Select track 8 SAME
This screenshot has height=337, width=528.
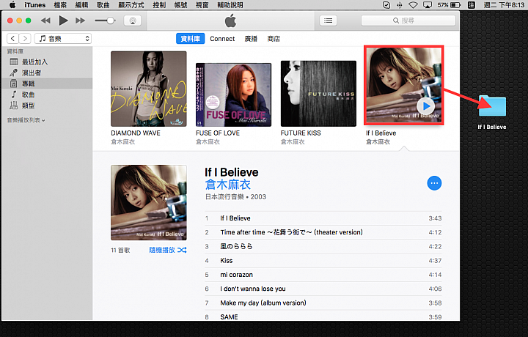coord(323,316)
